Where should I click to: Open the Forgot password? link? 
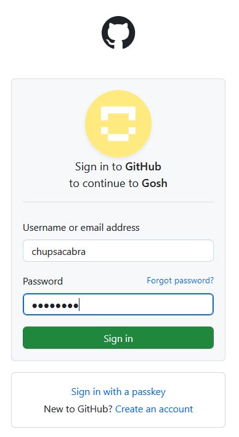point(180,280)
